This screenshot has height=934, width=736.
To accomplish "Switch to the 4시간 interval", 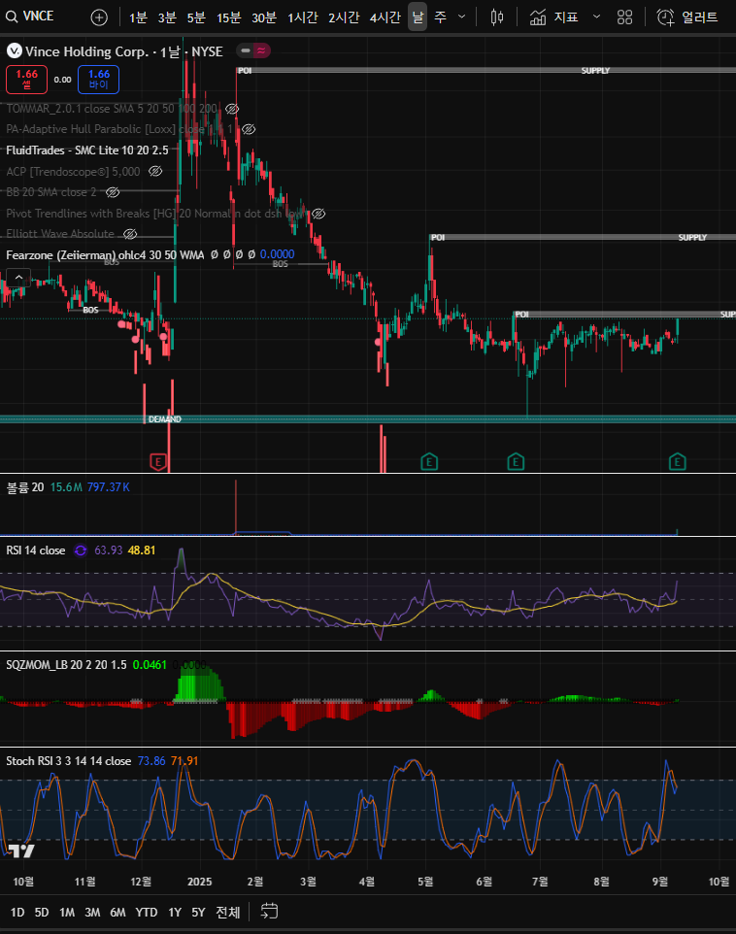I will click(x=385, y=17).
